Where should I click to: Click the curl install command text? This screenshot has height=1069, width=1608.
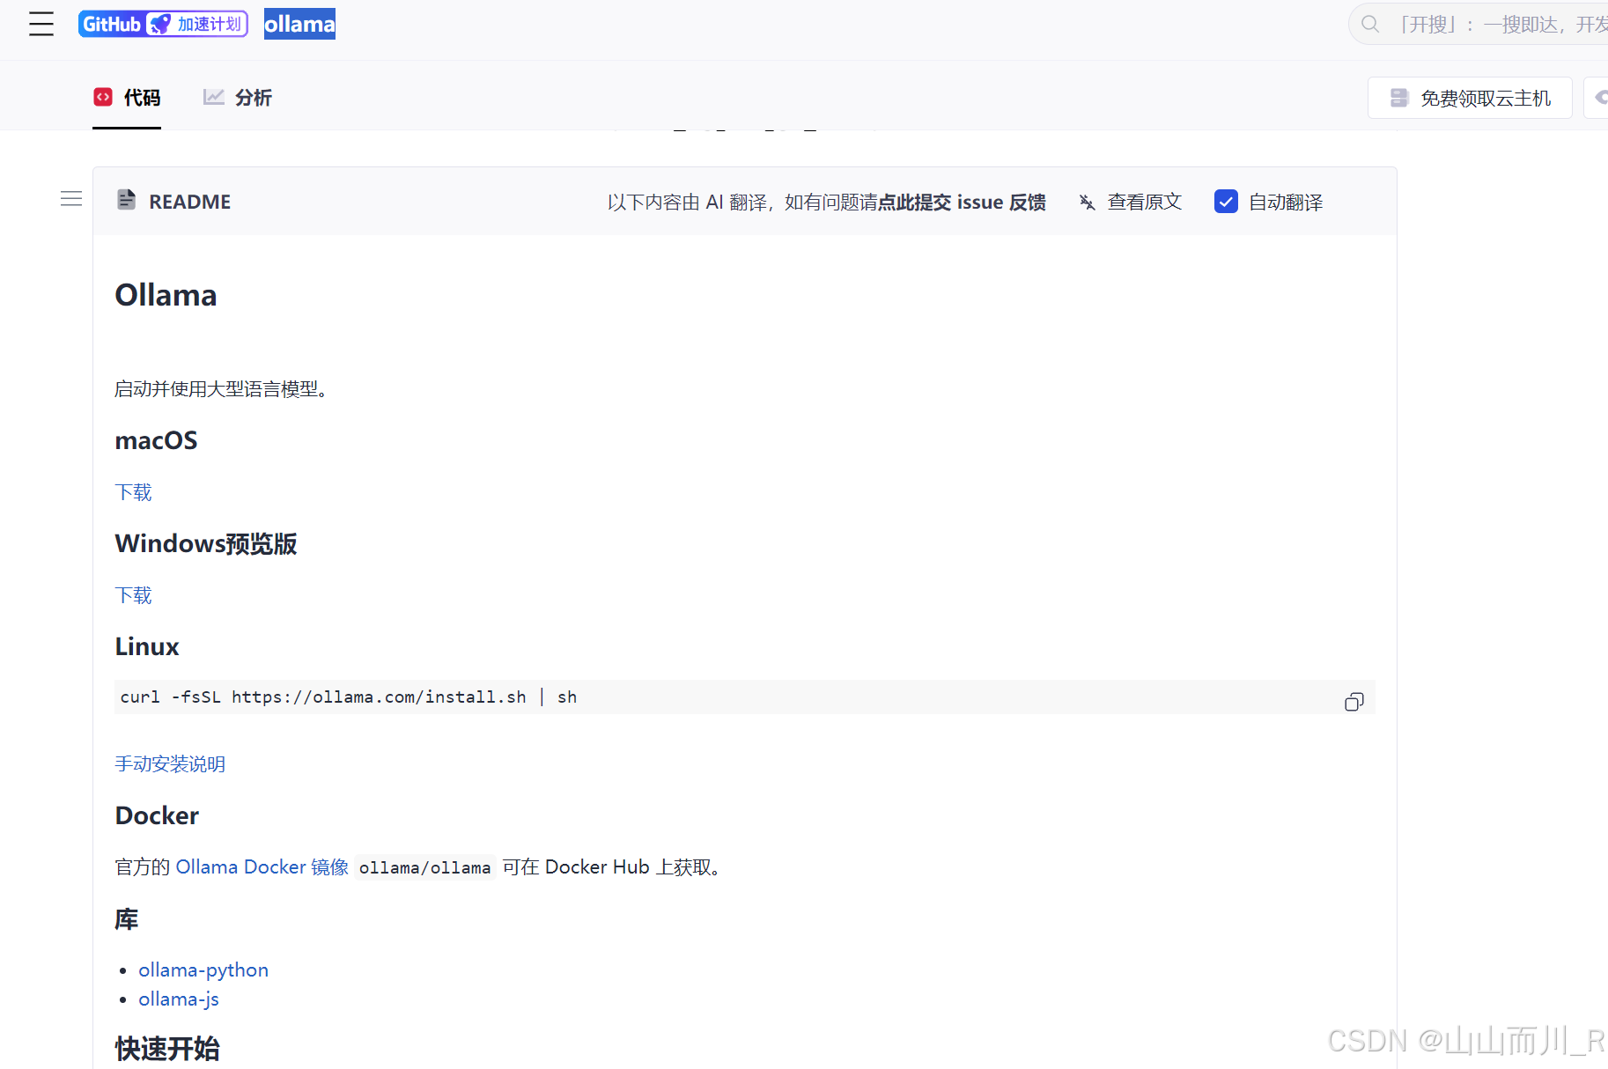click(349, 697)
